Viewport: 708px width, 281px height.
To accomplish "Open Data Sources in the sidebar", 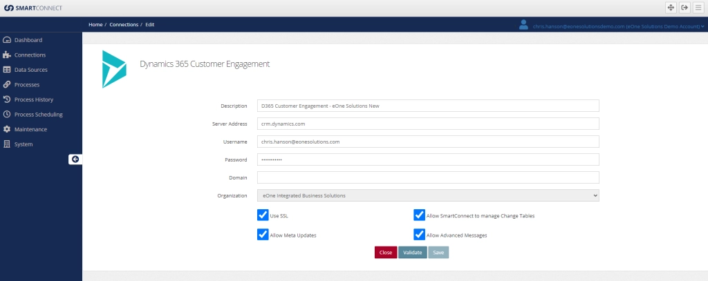I will point(30,70).
